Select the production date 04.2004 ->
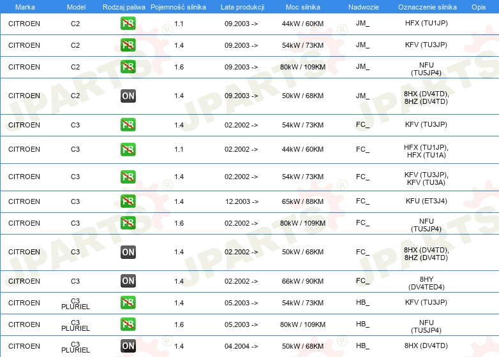The image size is (499, 357). tap(241, 346)
